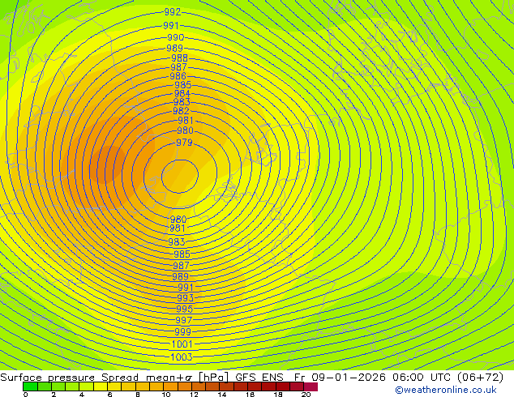
Task: Click the "Surface pressure Spread" title text
Action: (x=70, y=378)
